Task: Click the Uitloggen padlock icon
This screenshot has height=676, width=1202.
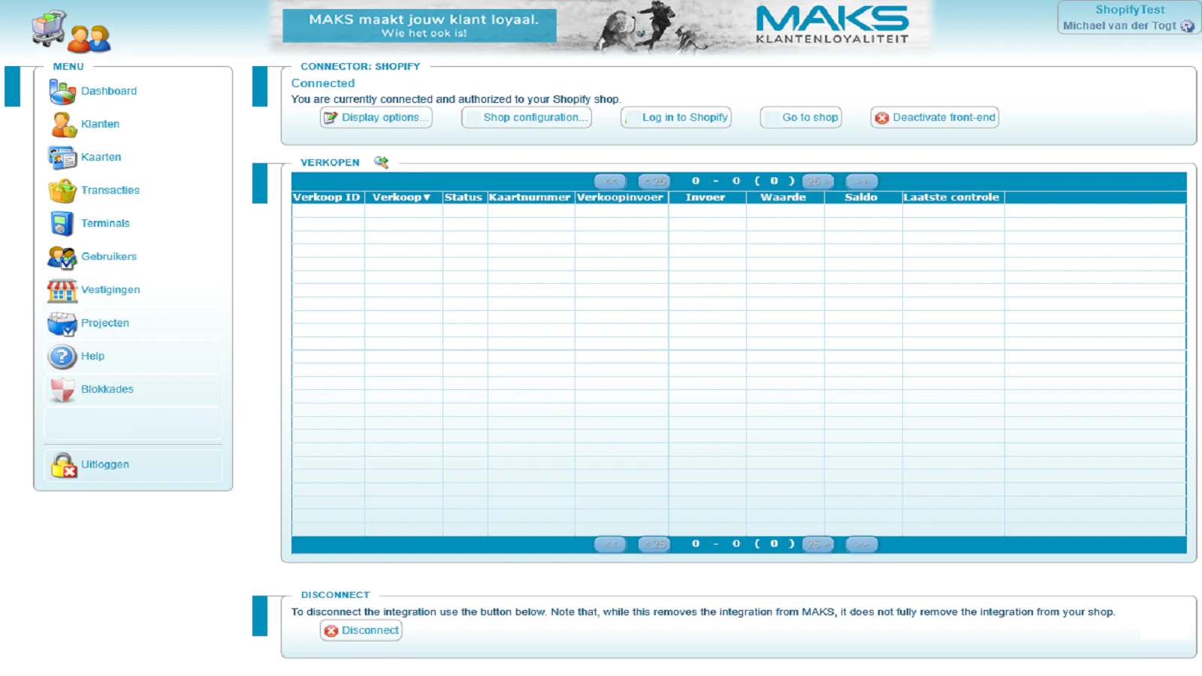Action: [64, 465]
